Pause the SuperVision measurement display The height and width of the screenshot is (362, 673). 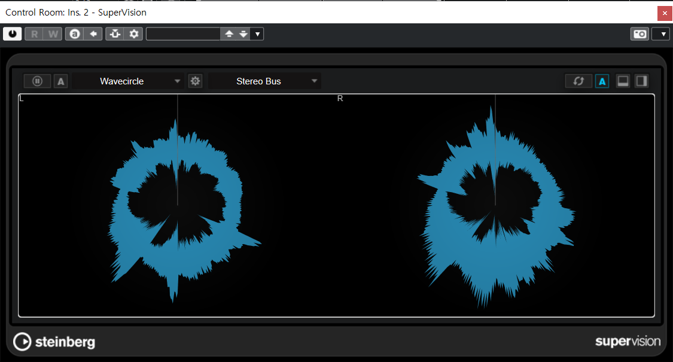click(37, 81)
